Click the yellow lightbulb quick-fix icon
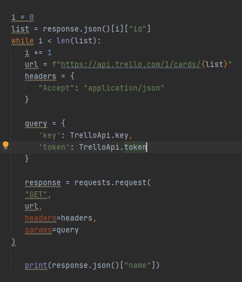Viewport: 242px width, 282px height. (6, 145)
